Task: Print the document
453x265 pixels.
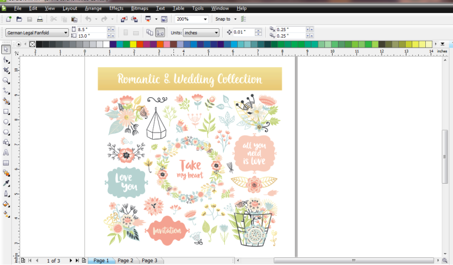Action: 40,19
